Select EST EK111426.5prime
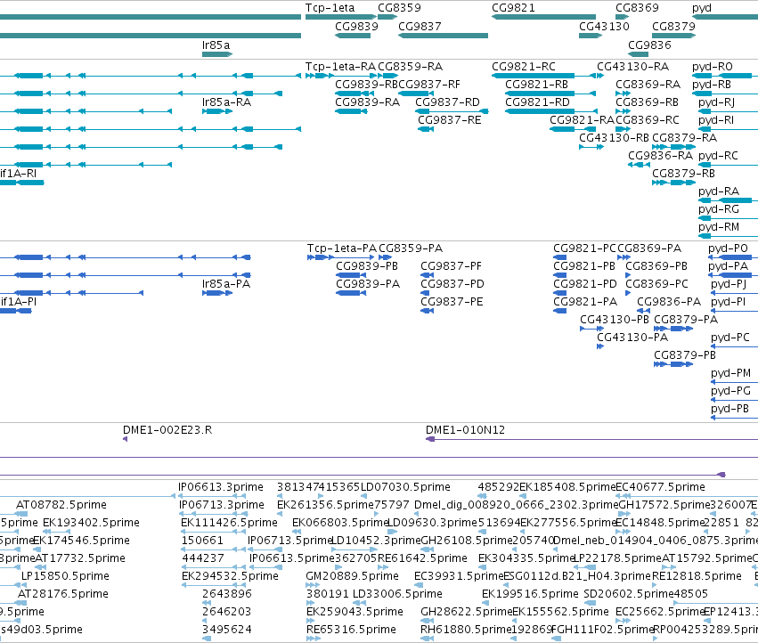758x643 pixels. [229, 523]
